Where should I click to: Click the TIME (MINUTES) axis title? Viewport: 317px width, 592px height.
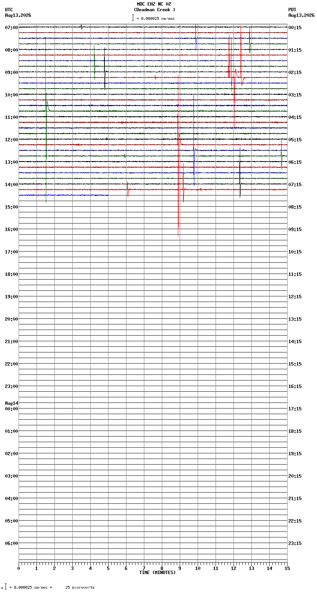(157, 573)
